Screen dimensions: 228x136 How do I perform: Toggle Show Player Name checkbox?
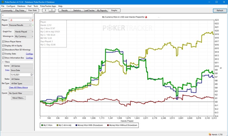(x=3, y=42)
